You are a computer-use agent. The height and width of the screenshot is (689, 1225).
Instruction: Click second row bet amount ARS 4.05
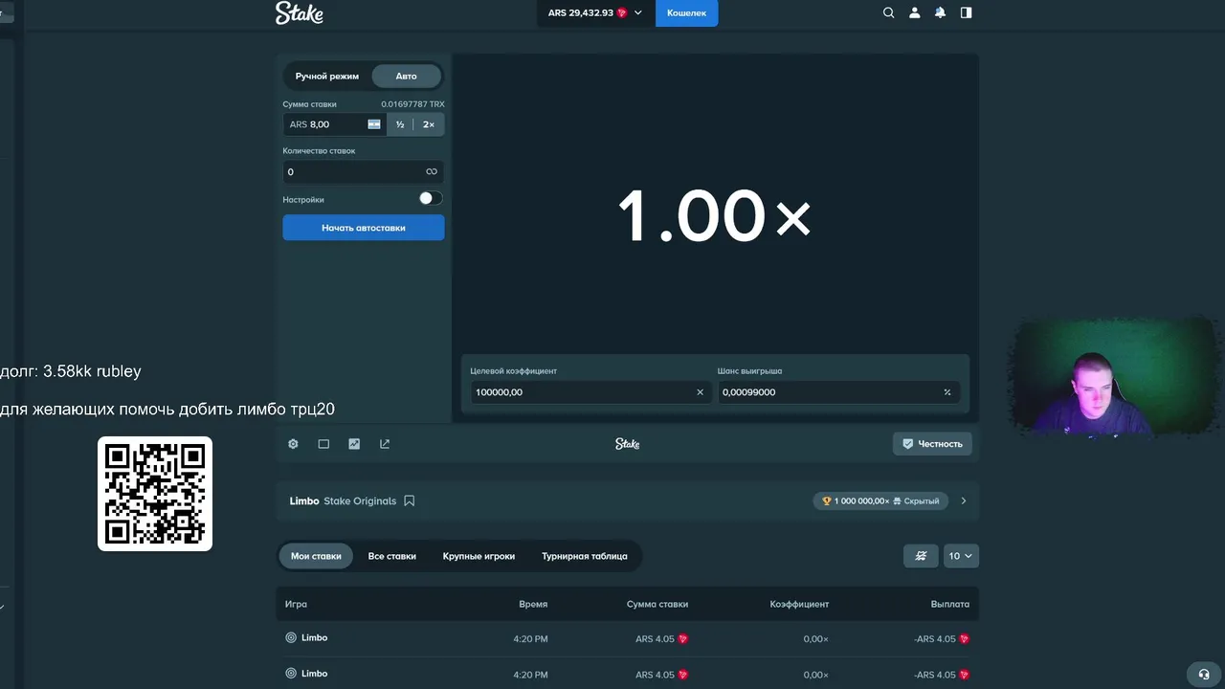coord(661,675)
